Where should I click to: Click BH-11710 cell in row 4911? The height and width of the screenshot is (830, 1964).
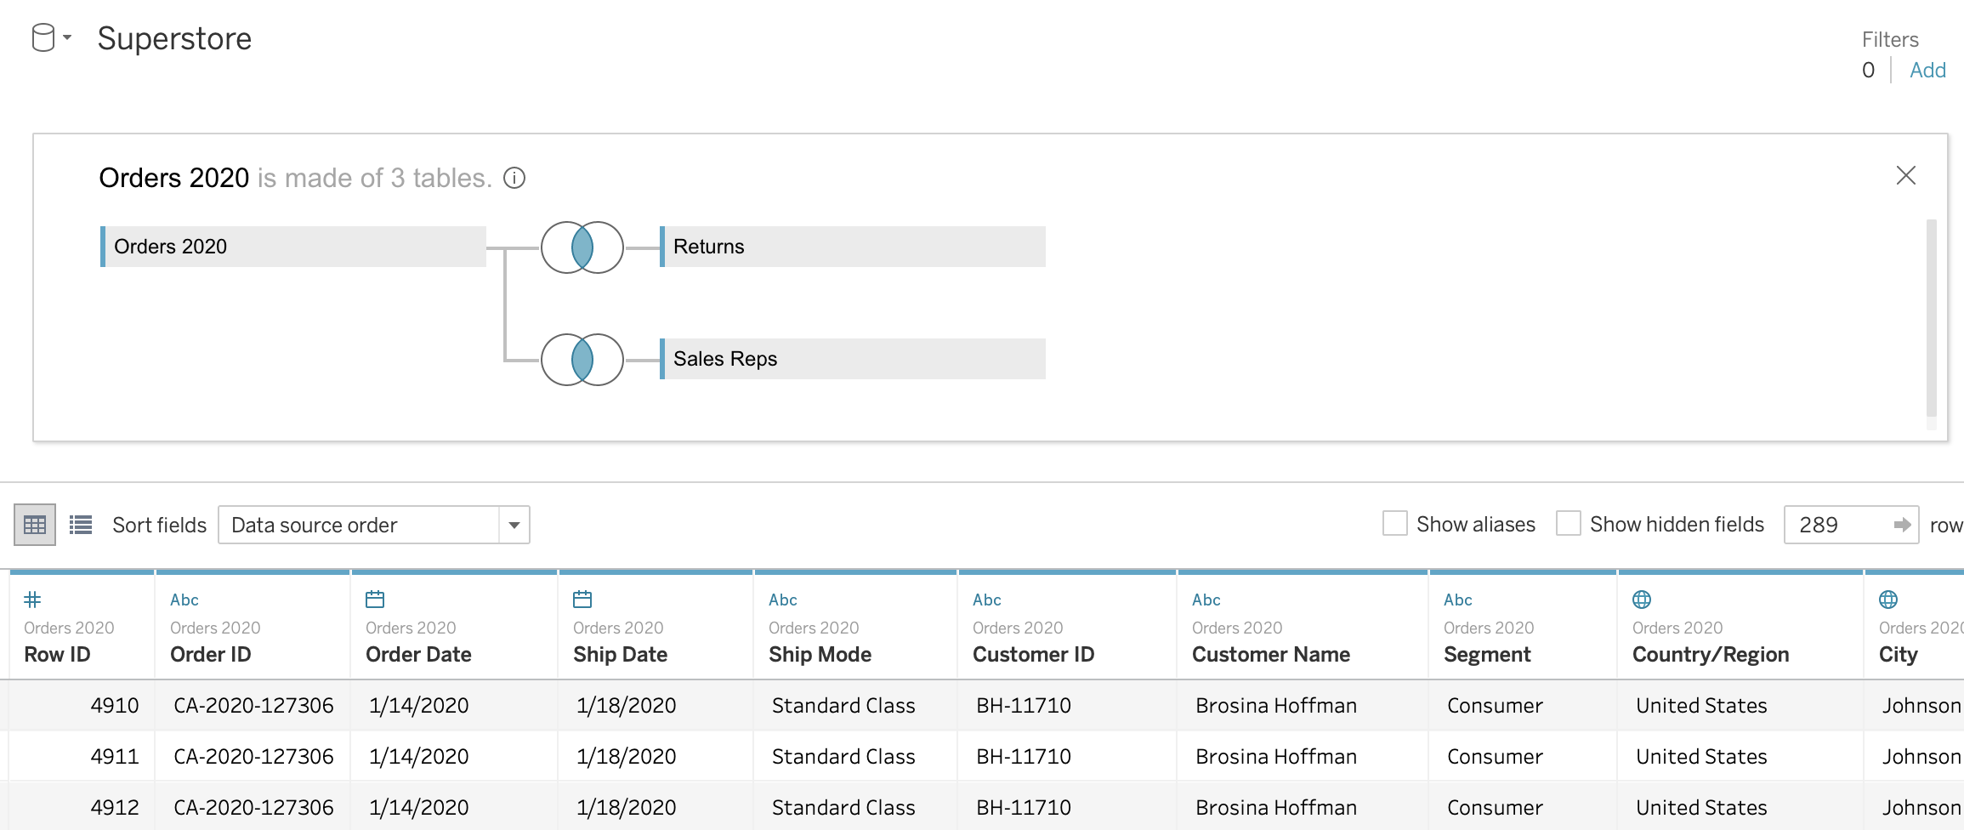(1067, 756)
